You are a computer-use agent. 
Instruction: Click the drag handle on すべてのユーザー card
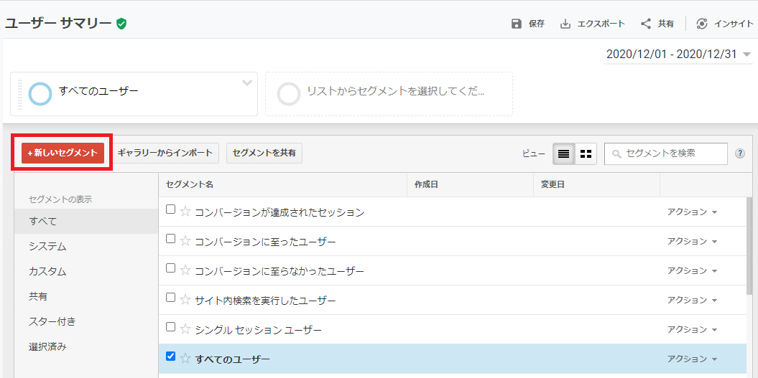[x=20, y=94]
